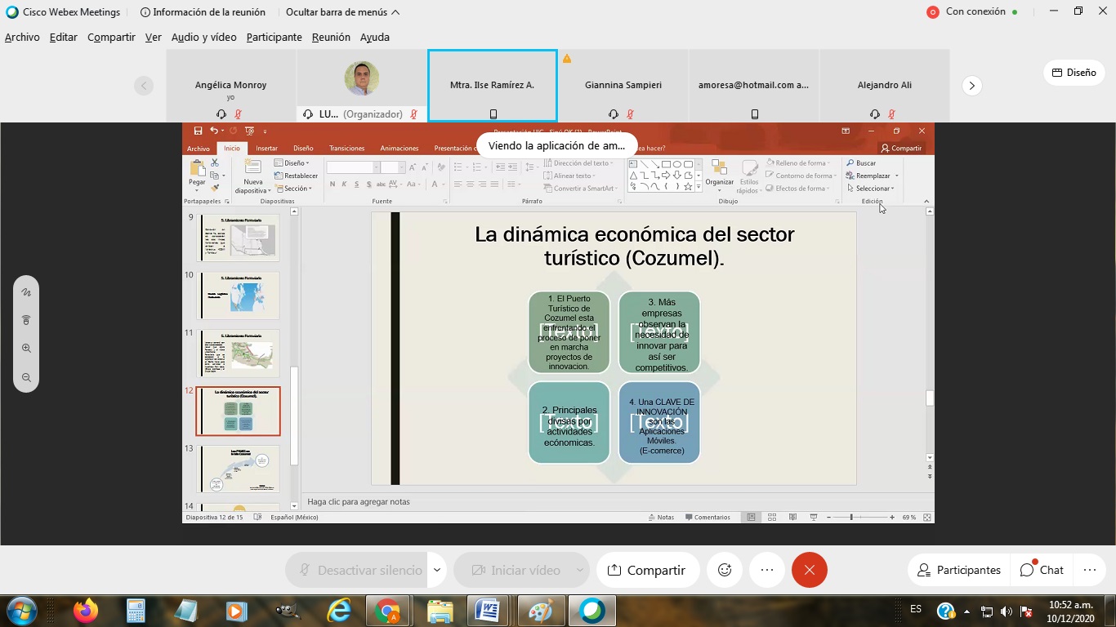
Task: Select the right arrow shape in gallery
Action: pyautogui.click(x=667, y=176)
